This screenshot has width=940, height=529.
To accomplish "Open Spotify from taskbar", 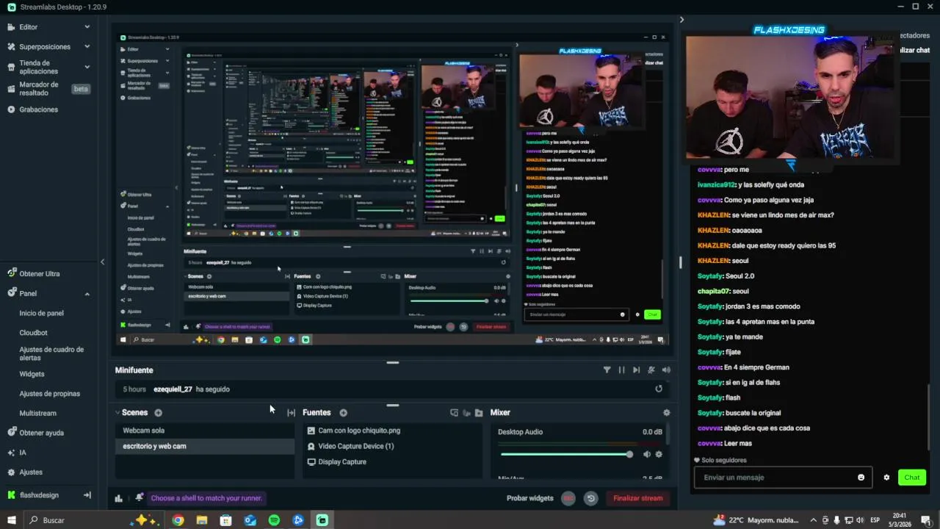I will [x=274, y=520].
